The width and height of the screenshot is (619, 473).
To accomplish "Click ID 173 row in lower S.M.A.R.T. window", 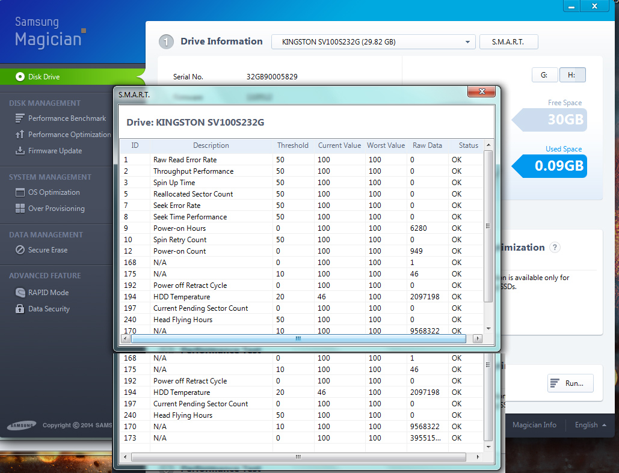I will click(301, 438).
